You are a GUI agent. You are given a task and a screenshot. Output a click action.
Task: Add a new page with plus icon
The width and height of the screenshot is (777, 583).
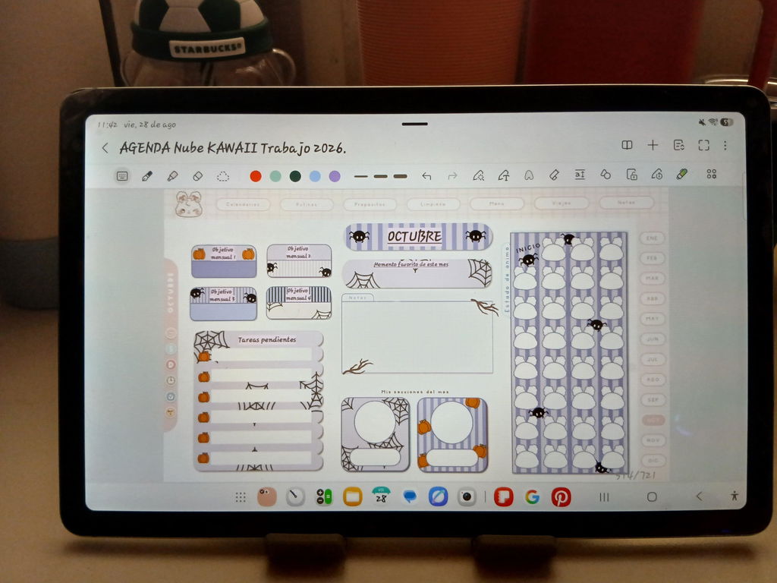click(x=653, y=145)
